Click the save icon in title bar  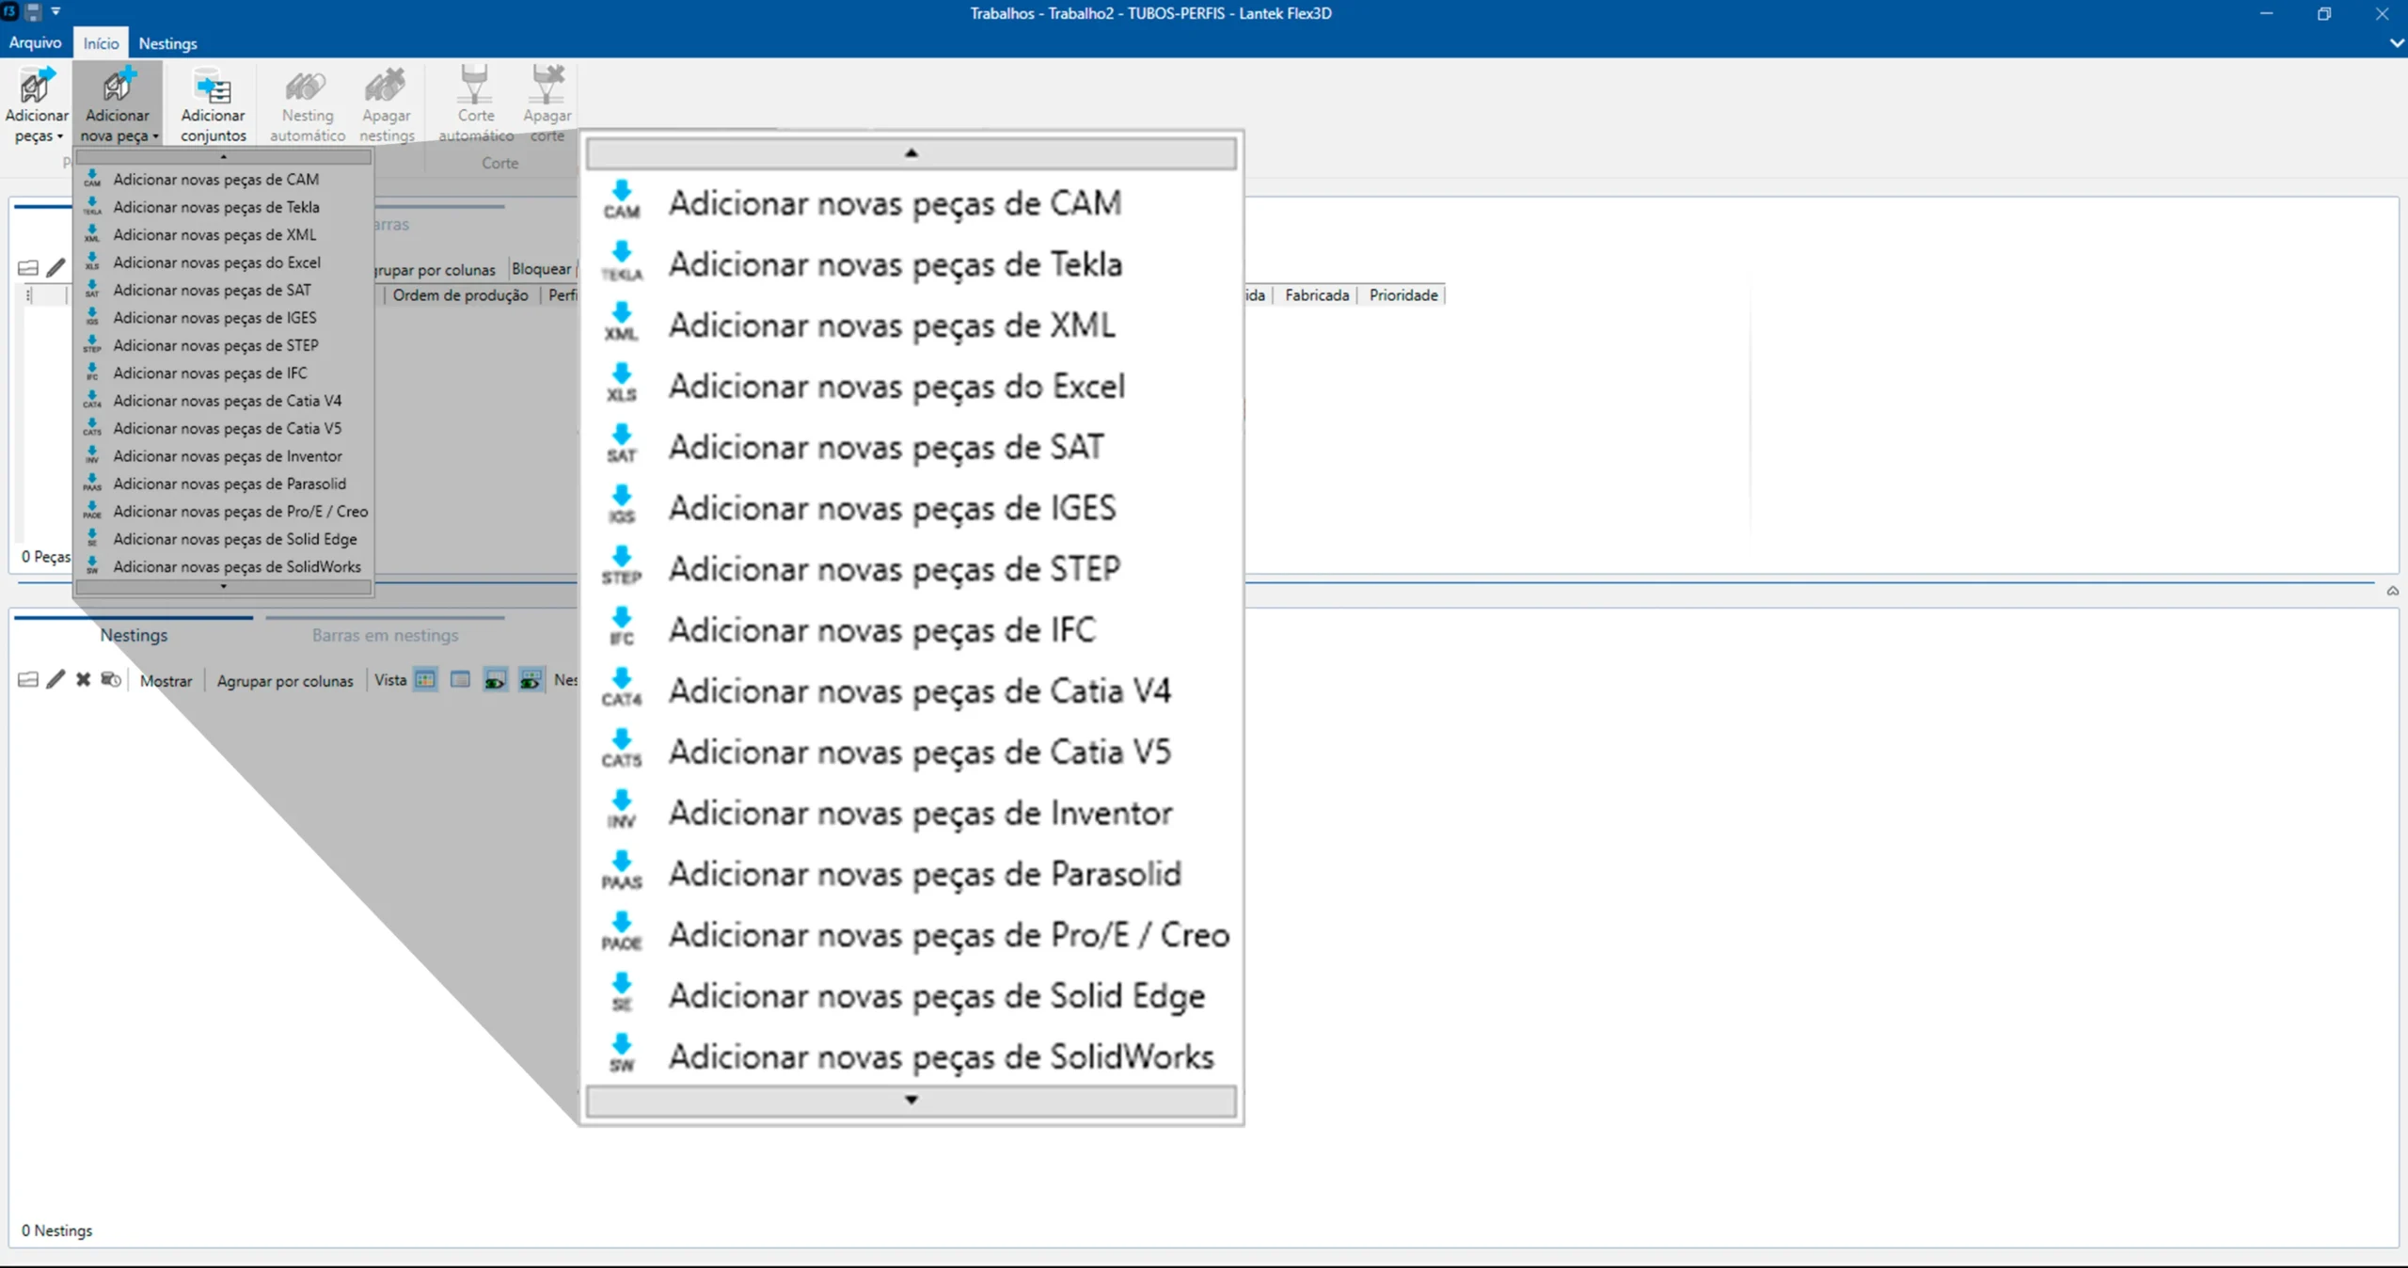(x=33, y=12)
